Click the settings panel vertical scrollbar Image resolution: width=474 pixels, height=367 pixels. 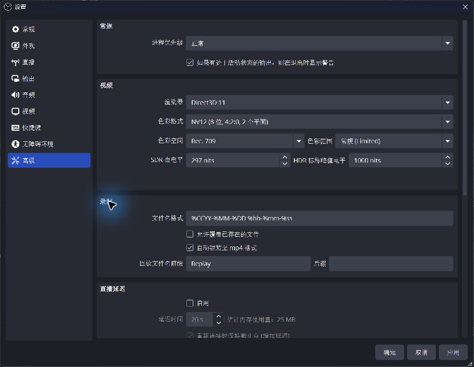click(x=465, y=108)
